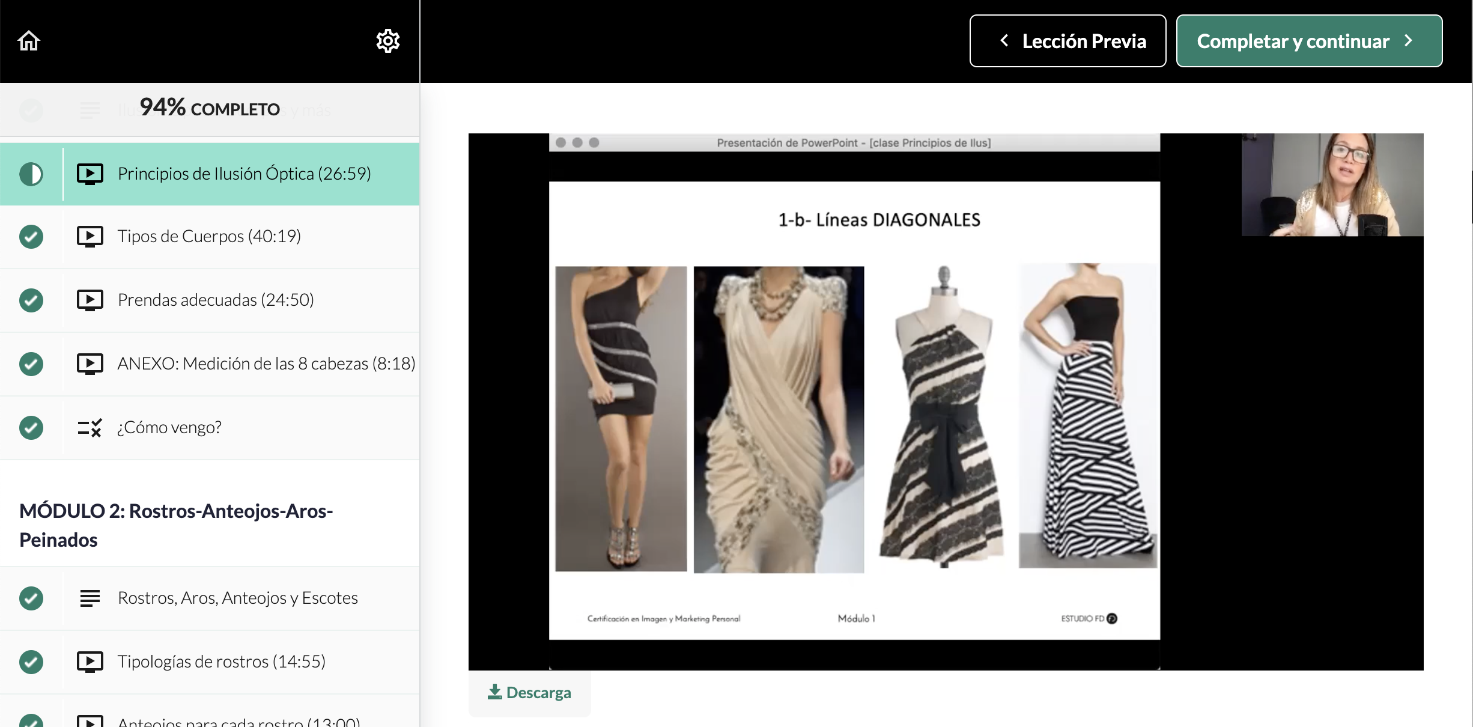Click the right chevron in Completar y continuar
Screen dimensions: 1473x727
click(x=1408, y=41)
